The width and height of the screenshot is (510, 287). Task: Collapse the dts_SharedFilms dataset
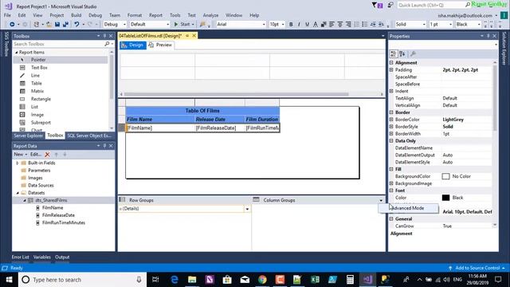25,200
